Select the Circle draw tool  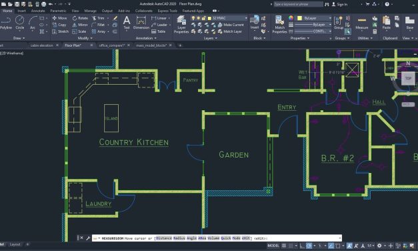point(20,23)
